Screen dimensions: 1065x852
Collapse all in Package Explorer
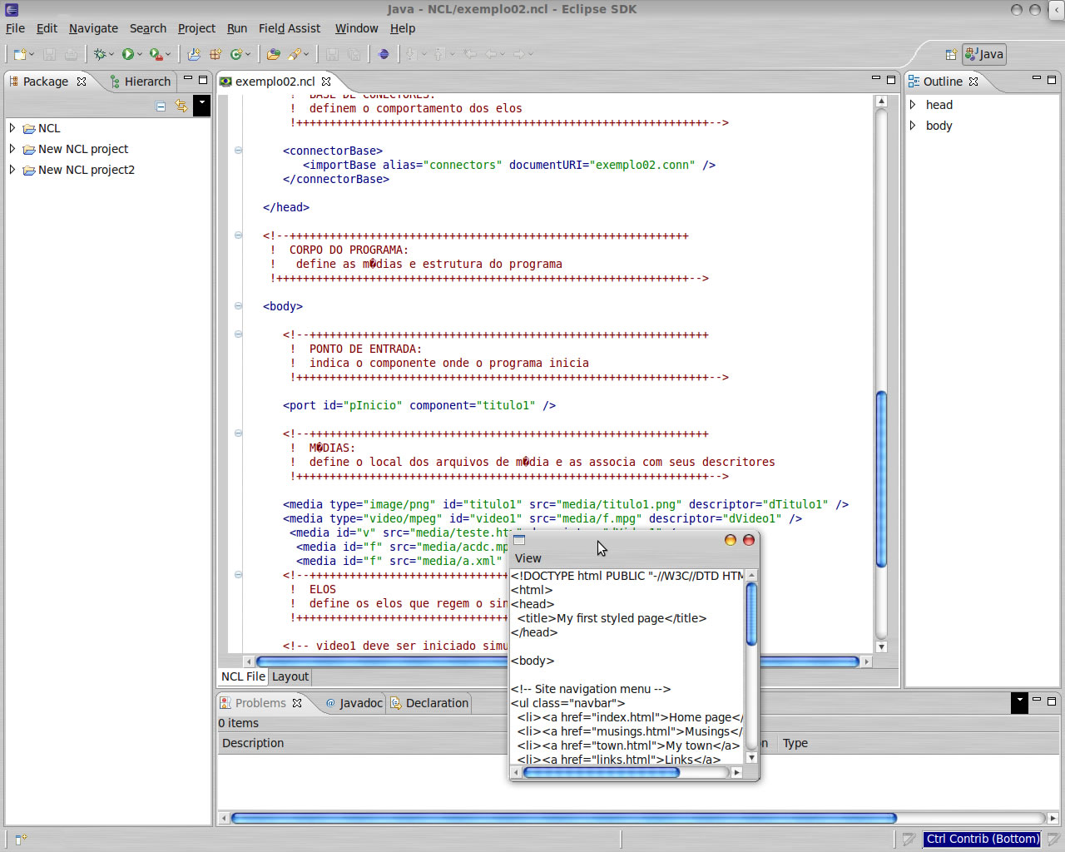click(x=161, y=106)
